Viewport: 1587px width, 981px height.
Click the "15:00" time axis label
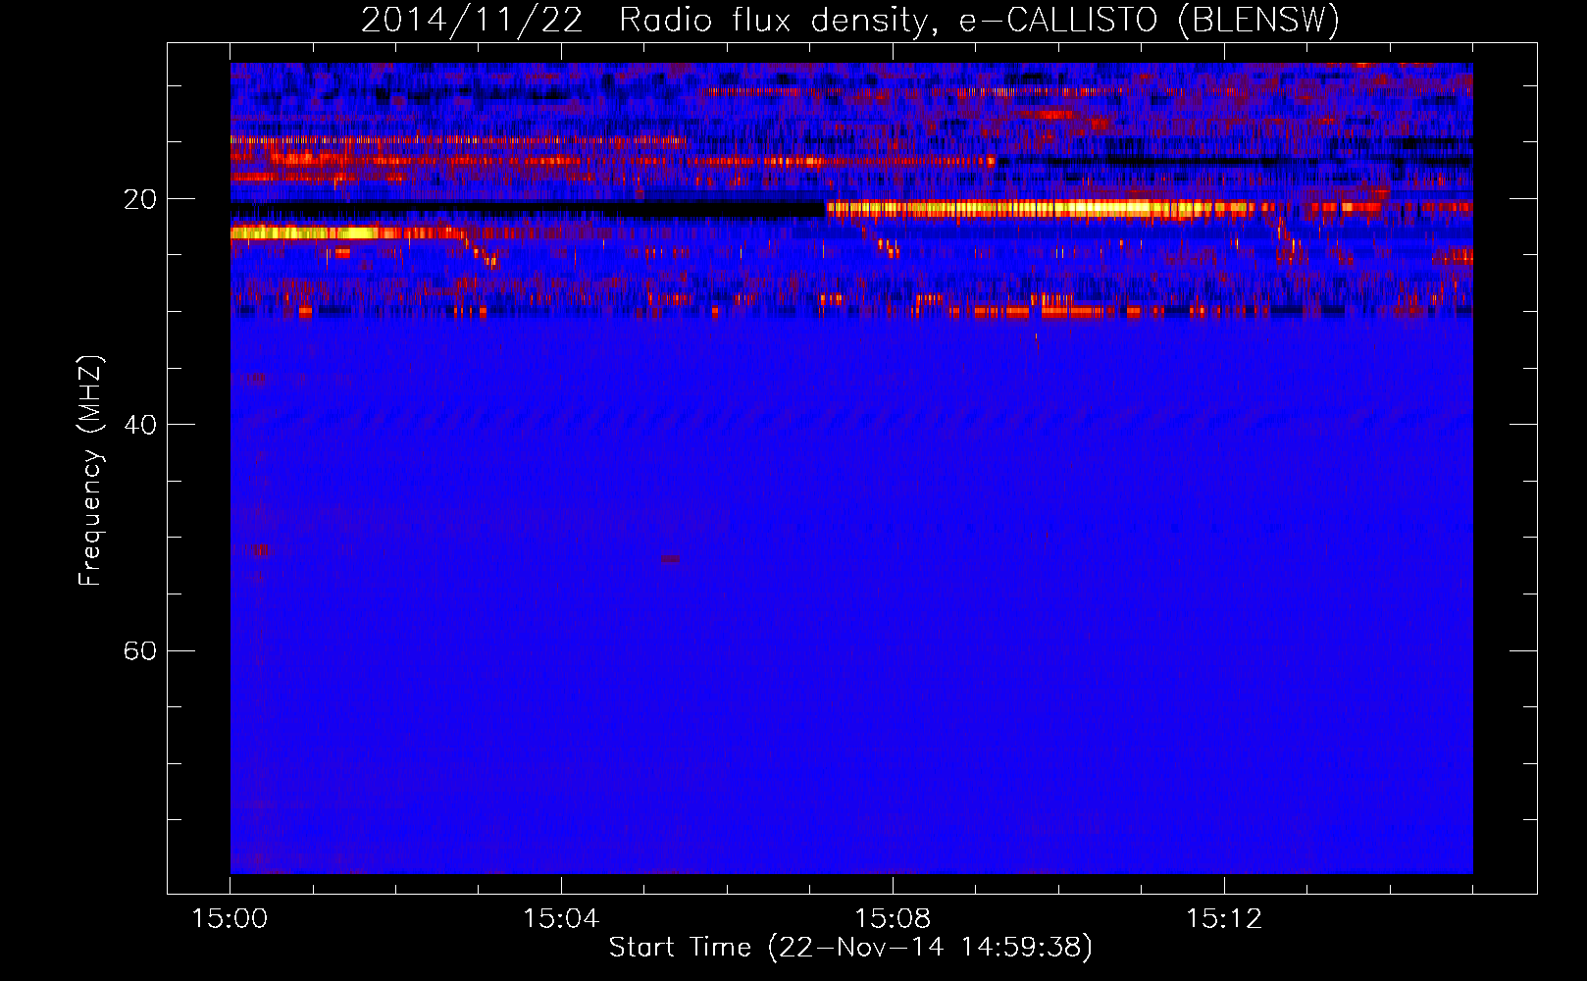(230, 918)
